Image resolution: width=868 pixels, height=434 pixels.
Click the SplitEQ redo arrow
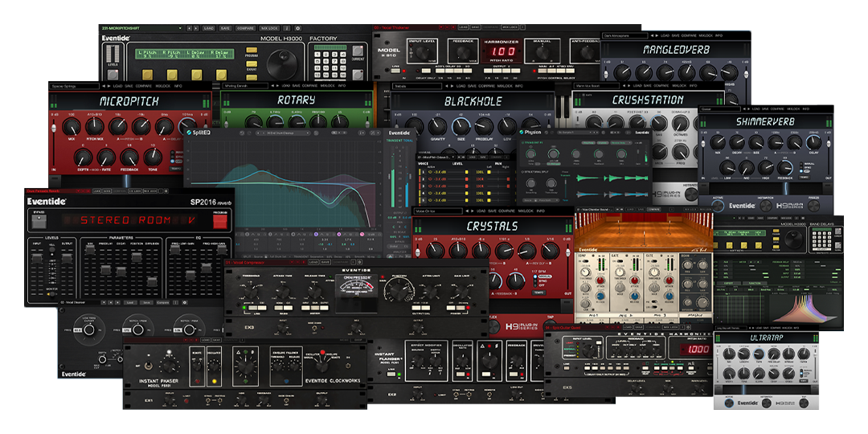(250, 133)
